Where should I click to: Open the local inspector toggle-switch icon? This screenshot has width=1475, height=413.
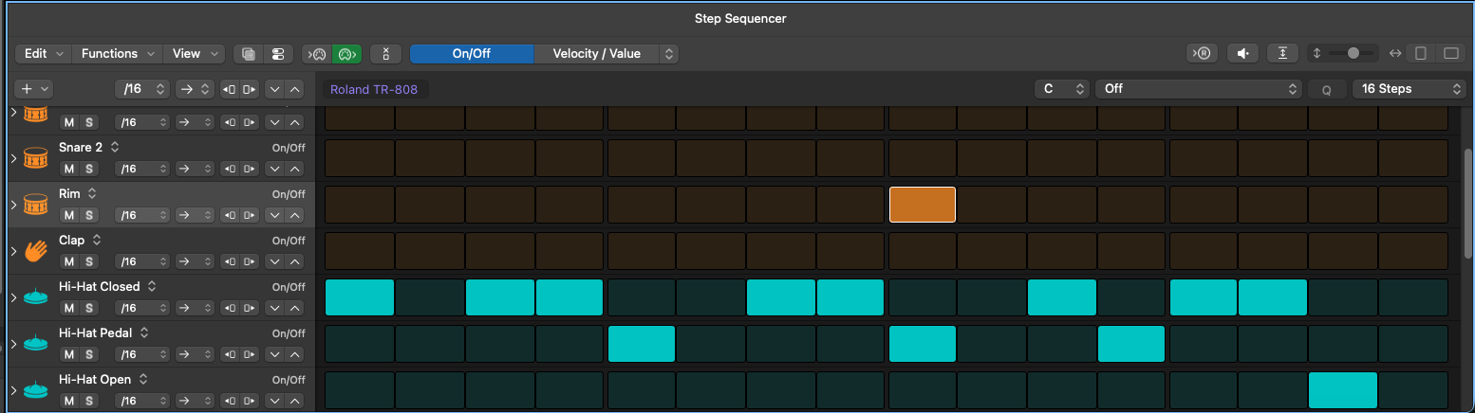pos(278,54)
